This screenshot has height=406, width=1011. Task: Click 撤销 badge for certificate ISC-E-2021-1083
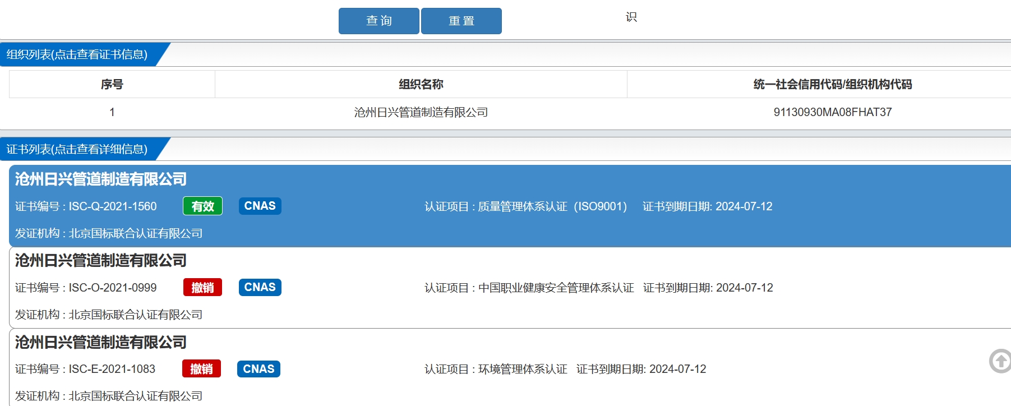pos(201,368)
